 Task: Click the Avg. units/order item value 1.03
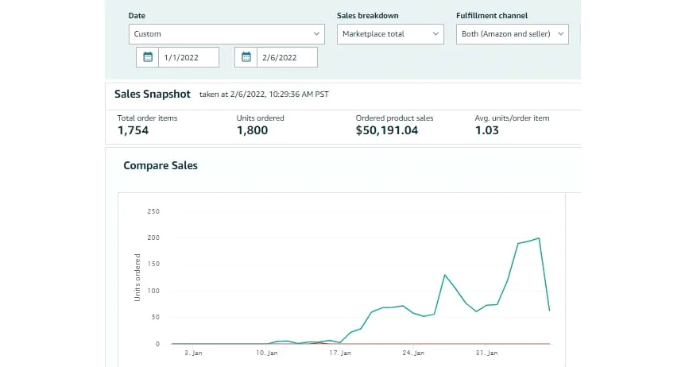(486, 130)
